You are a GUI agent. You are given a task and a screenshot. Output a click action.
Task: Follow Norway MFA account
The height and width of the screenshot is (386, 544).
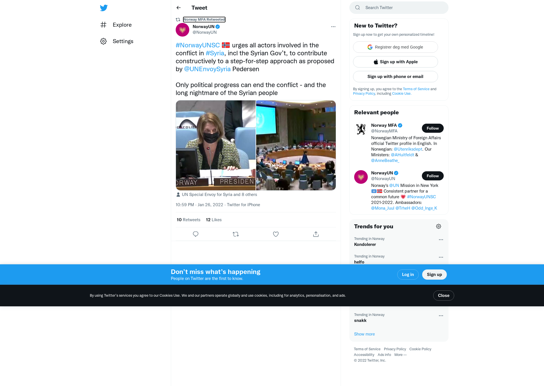(x=433, y=128)
